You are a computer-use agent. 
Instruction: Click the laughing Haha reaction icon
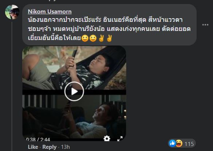(x=179, y=143)
